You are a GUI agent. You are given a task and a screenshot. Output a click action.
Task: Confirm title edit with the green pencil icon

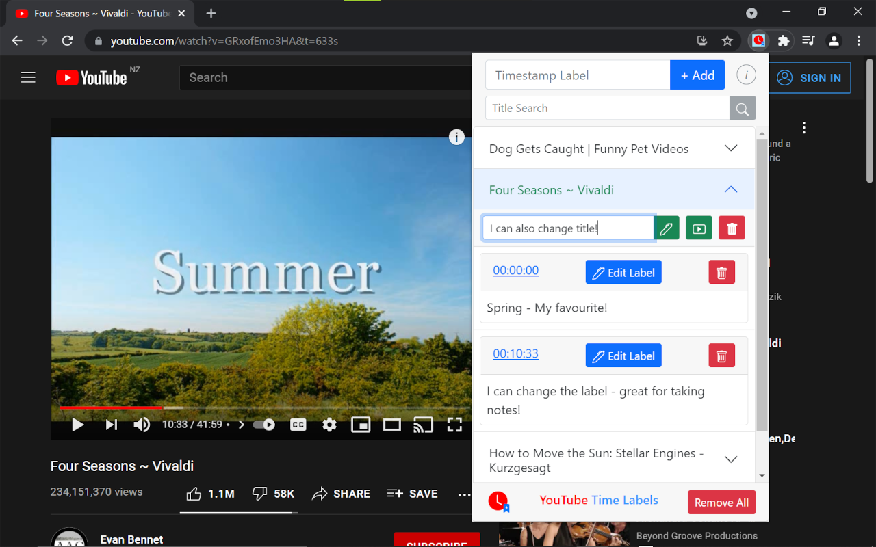pos(667,228)
